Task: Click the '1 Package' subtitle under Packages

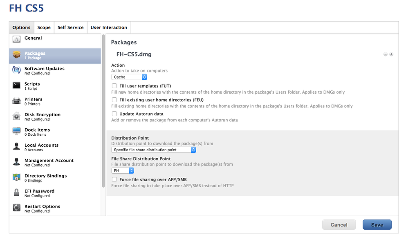Action: [x=33, y=58]
